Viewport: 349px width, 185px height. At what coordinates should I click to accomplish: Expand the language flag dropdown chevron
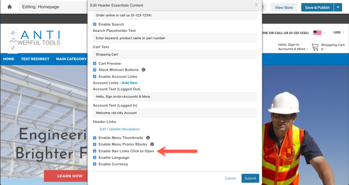(x=324, y=33)
